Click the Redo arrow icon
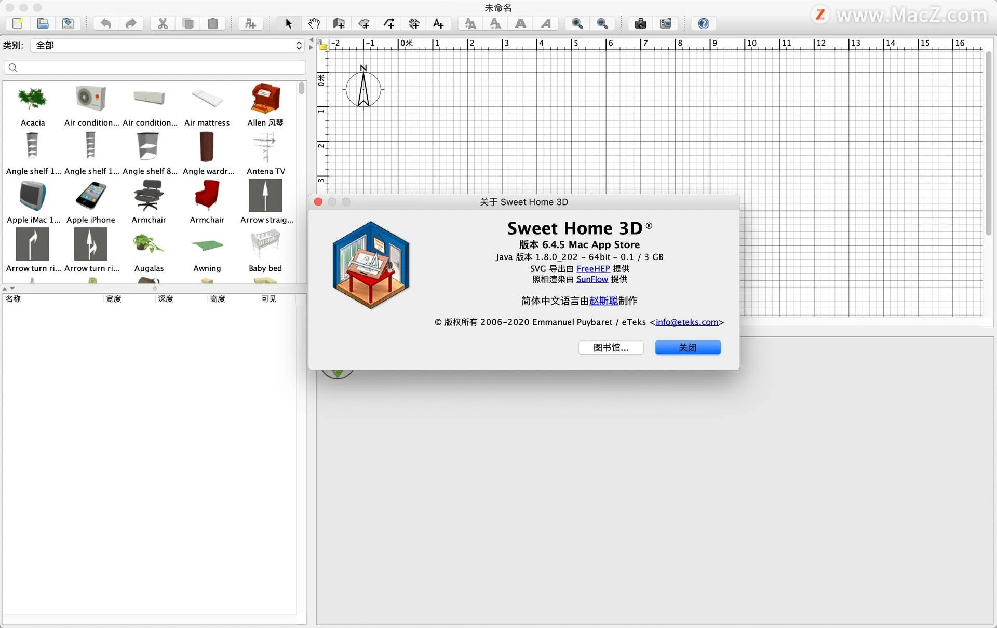 [x=131, y=23]
